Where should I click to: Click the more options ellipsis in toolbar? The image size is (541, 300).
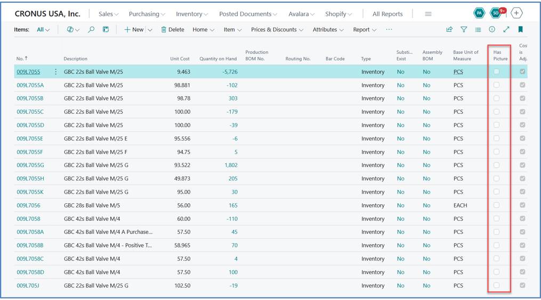tap(389, 30)
